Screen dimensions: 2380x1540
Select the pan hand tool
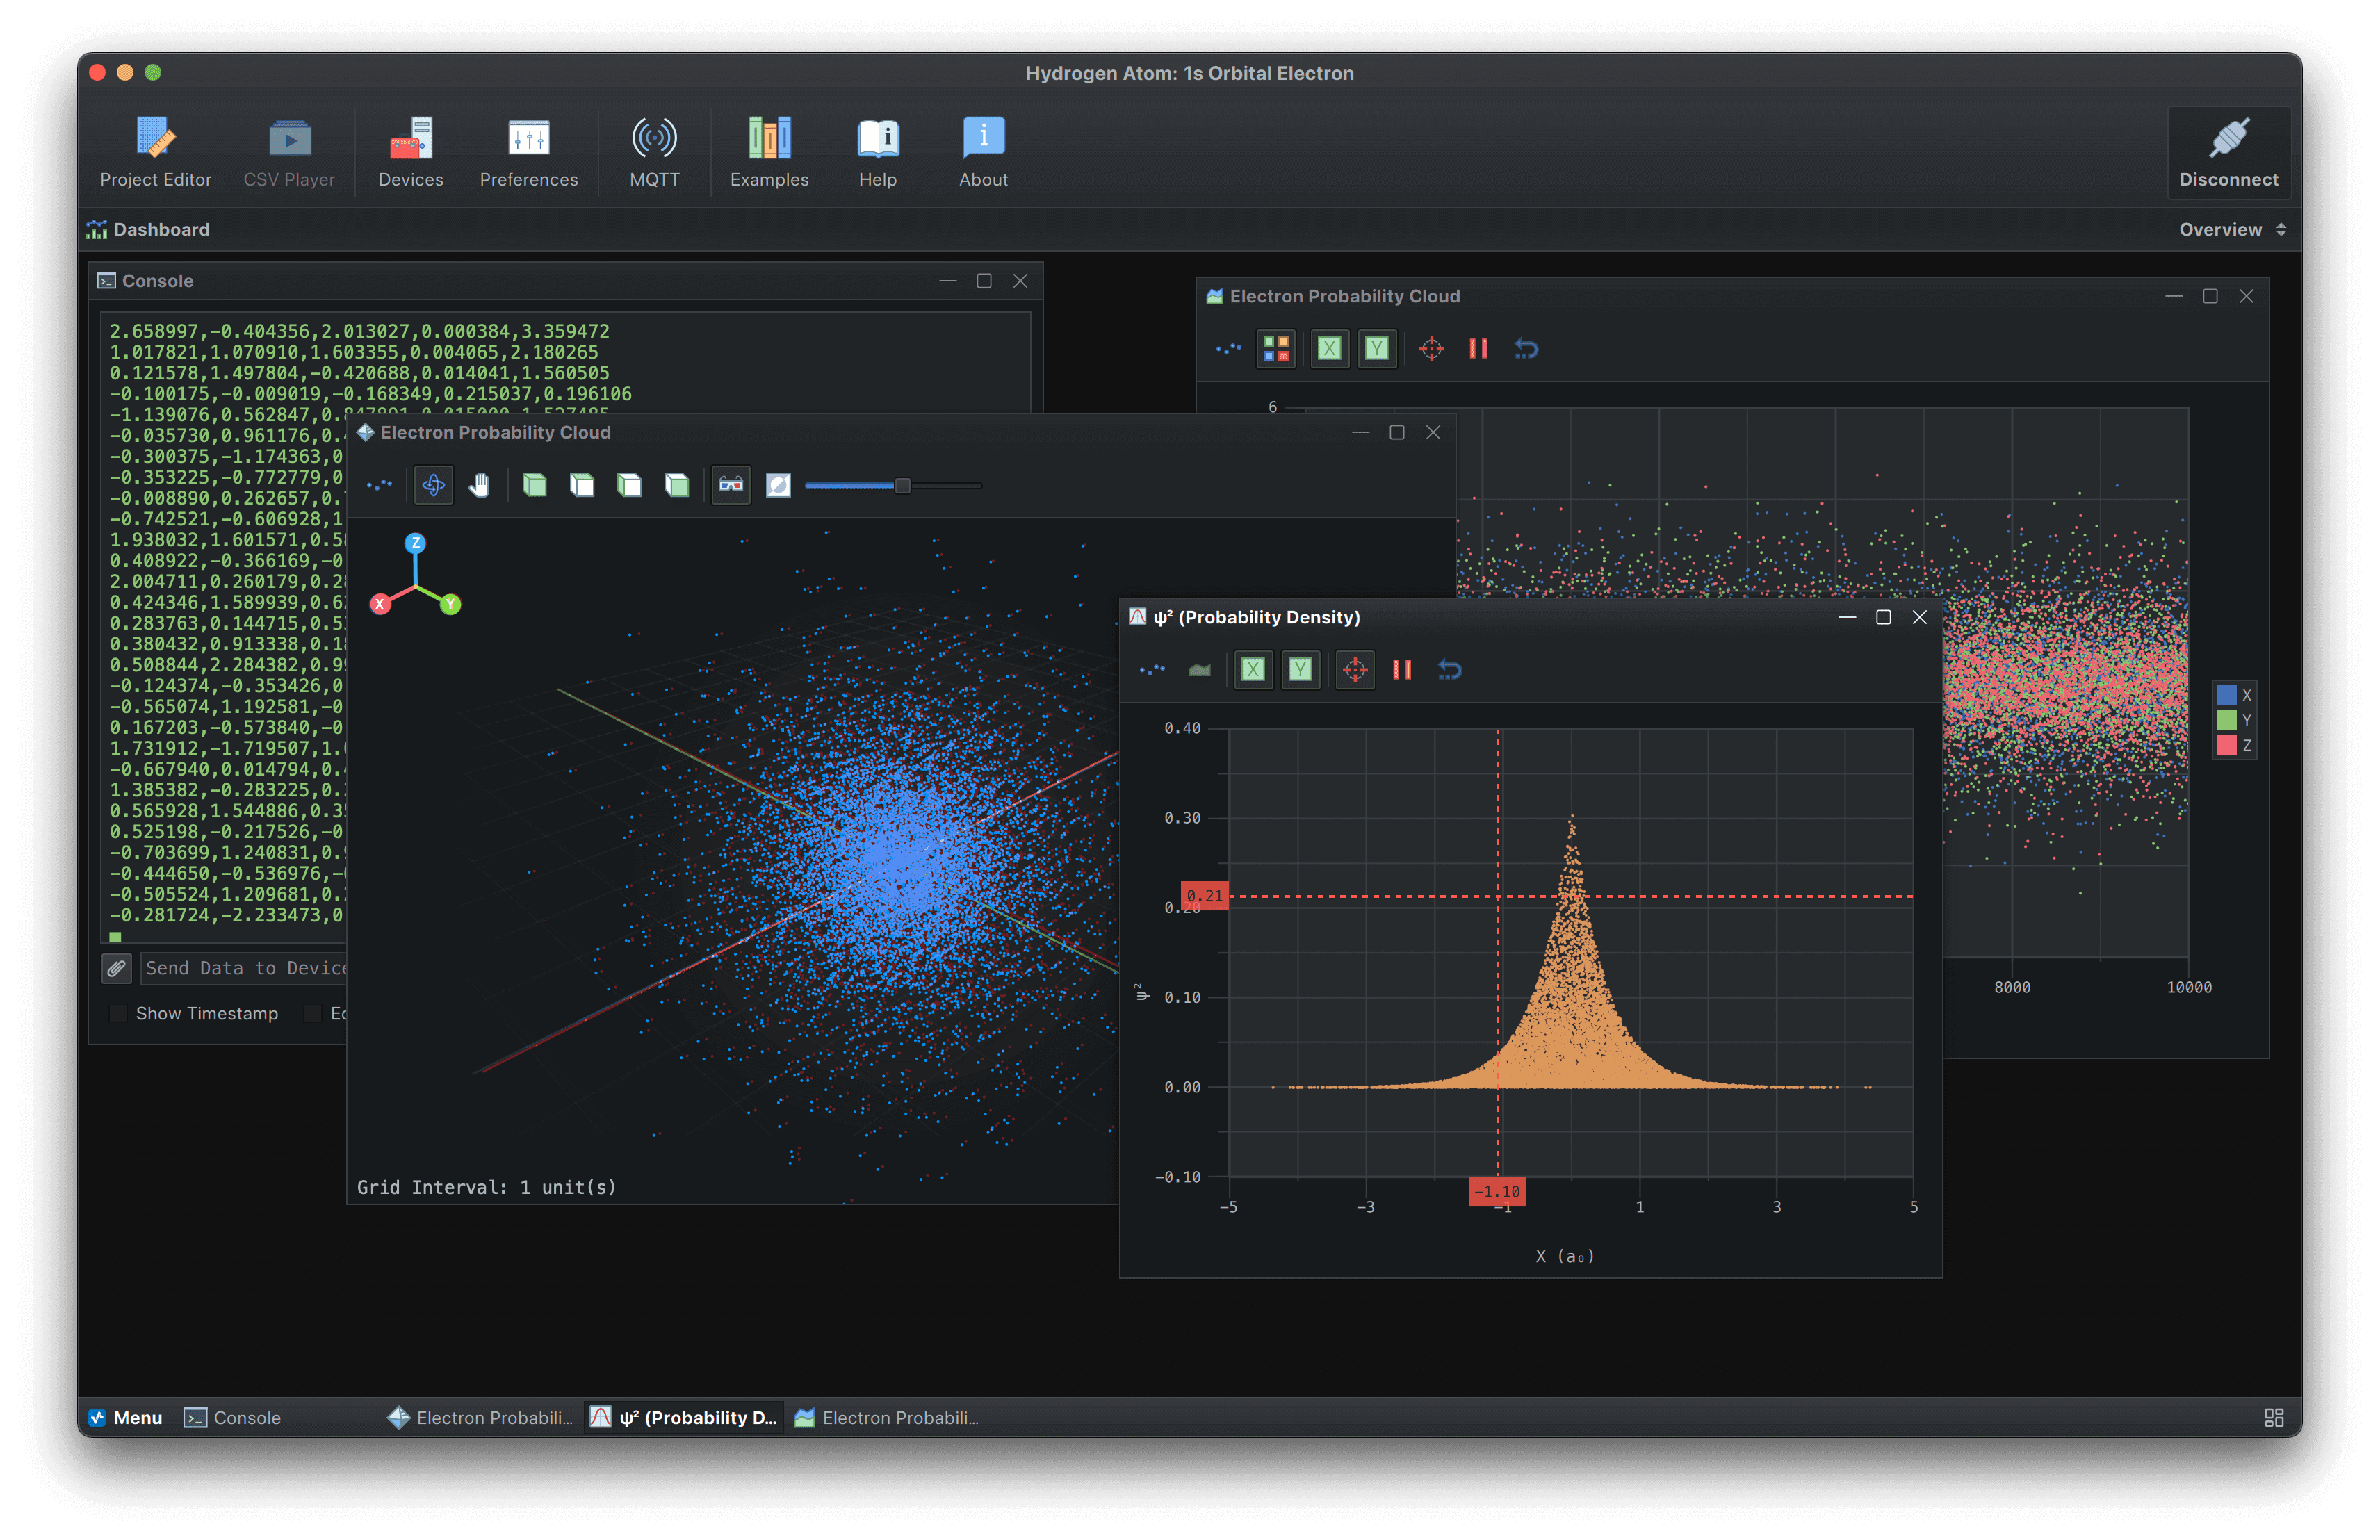tap(480, 485)
